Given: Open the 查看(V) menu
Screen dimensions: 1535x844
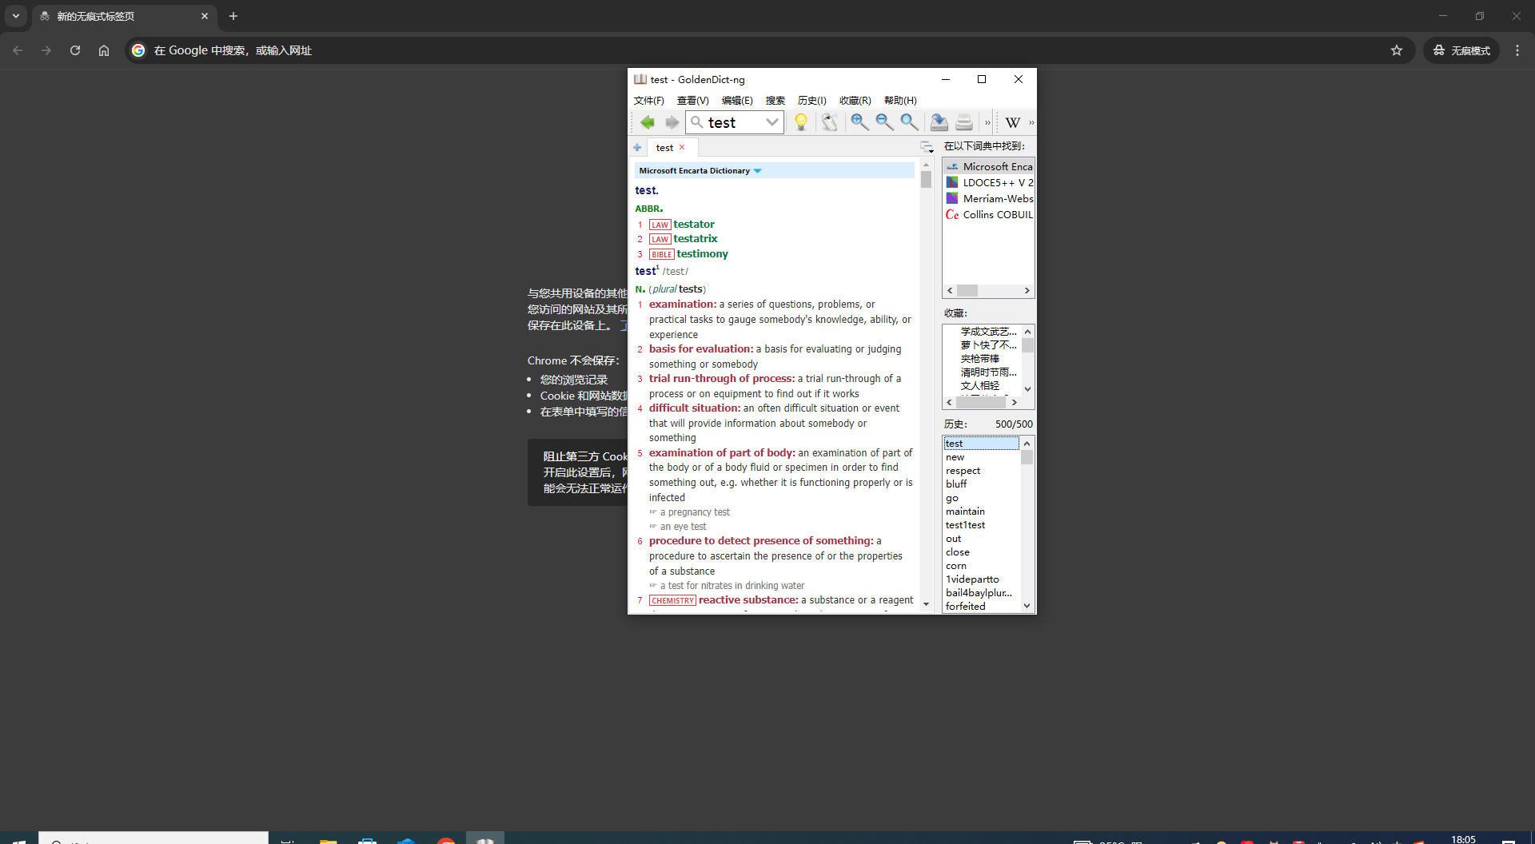Looking at the screenshot, I should click(692, 101).
